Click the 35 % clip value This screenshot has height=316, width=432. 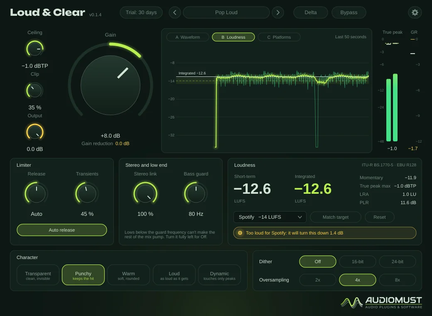click(35, 108)
